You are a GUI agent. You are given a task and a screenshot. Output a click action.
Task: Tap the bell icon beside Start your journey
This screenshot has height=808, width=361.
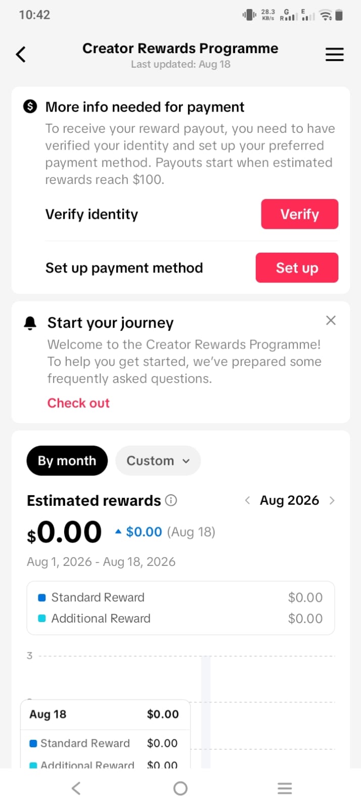pos(30,322)
